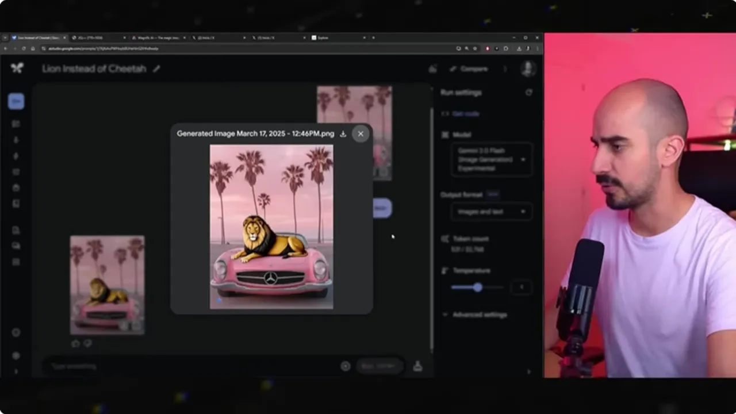Select the highlighted chat sidebar icon
736x414 pixels.
coord(16,101)
